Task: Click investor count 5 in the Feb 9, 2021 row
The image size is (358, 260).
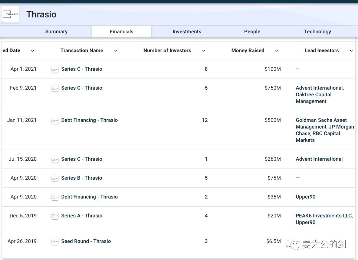Action: point(206,88)
